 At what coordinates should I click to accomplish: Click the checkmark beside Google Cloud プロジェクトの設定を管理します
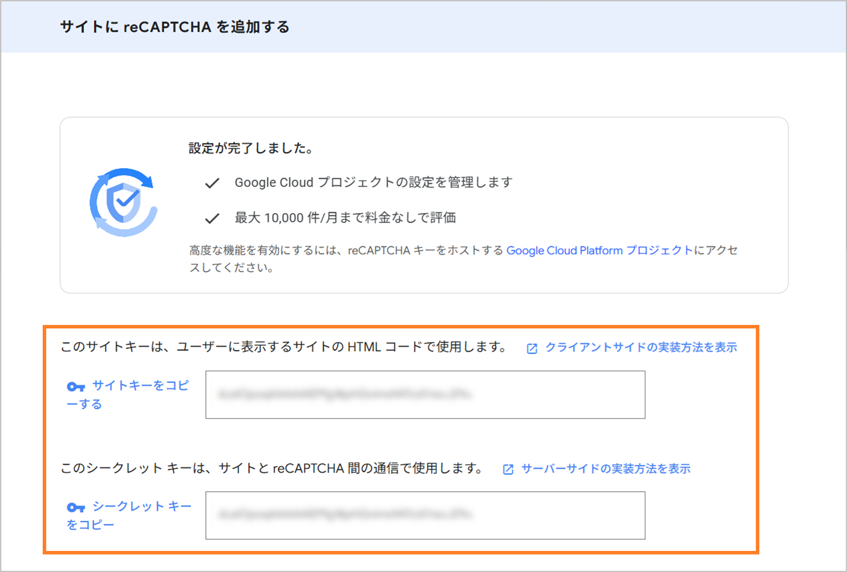212,183
